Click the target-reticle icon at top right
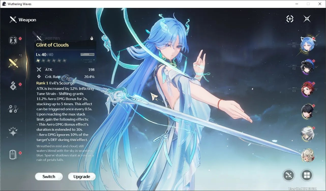The image size is (326, 191). 290,19
